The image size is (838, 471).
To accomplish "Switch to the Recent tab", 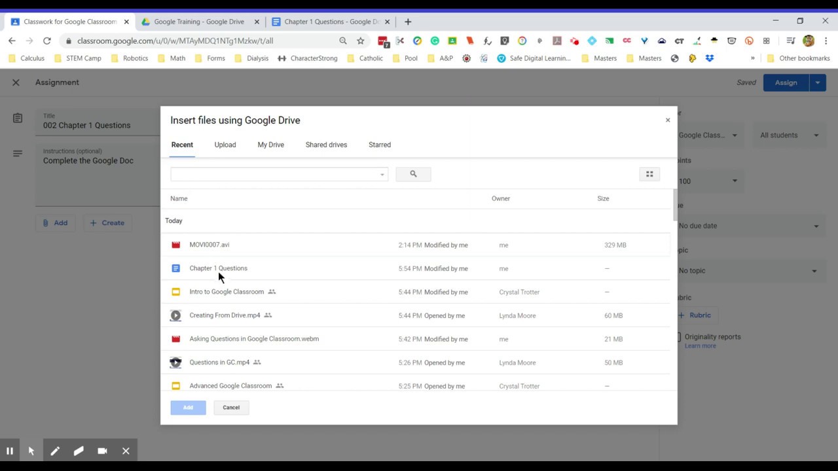I will click(x=182, y=145).
